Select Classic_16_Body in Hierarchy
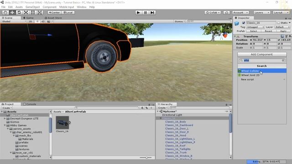Image resolution: width=292 pixels, height=164 pixels. [x=175, y=122]
